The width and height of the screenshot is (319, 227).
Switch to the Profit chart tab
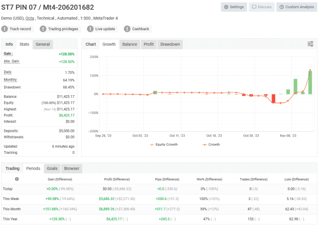point(149,44)
